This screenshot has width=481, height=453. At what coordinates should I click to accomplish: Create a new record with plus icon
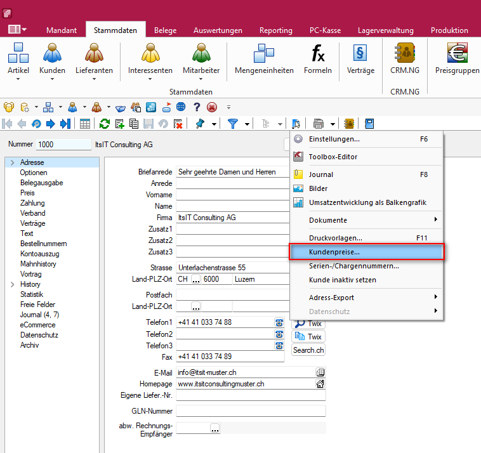pyautogui.click(x=119, y=124)
